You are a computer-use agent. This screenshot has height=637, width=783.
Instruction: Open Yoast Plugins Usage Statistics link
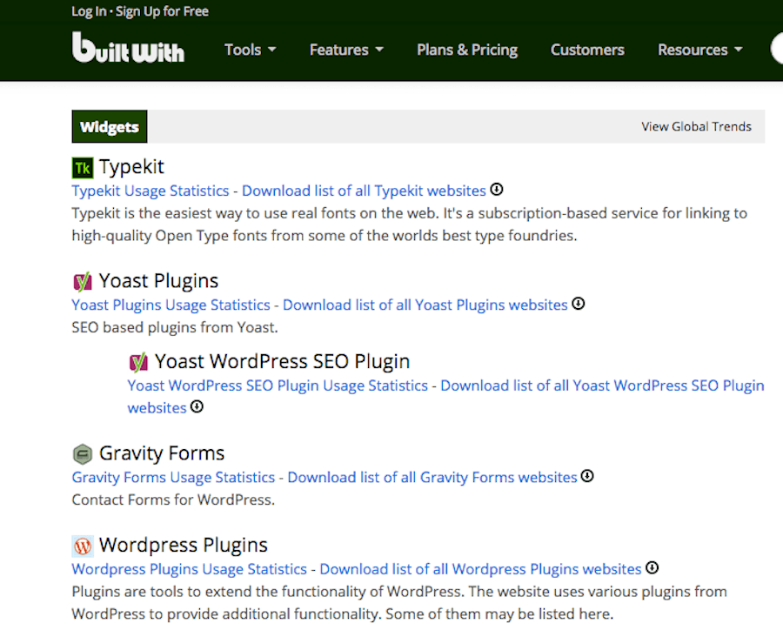(171, 305)
